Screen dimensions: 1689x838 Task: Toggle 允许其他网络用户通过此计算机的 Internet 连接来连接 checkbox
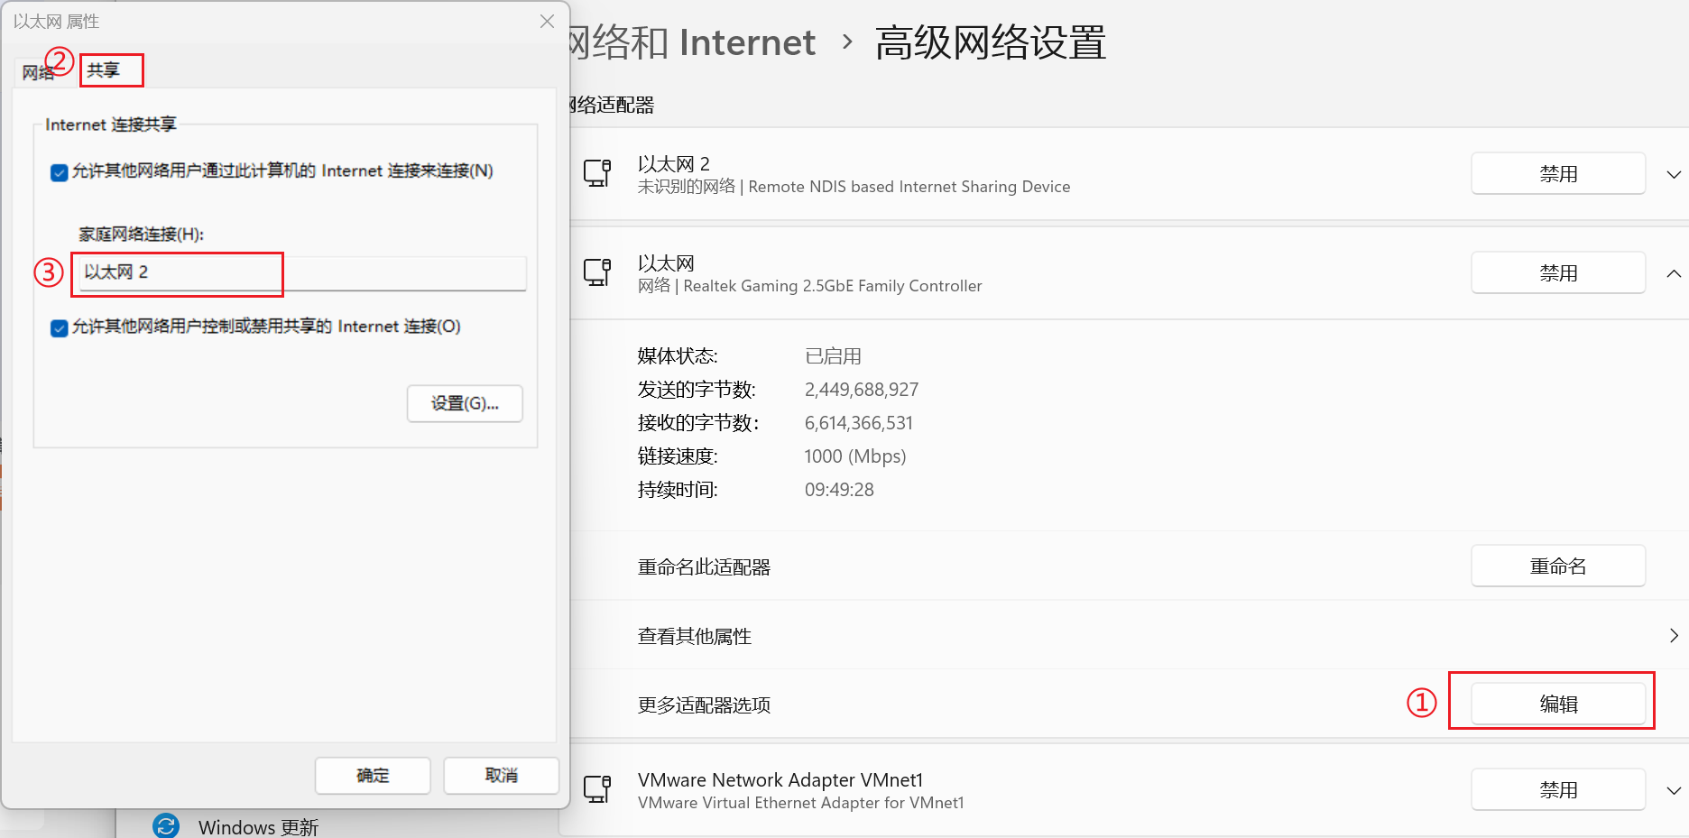click(60, 172)
